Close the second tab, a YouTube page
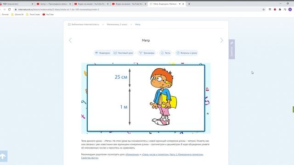The width and height of the screenshot is (294, 165). (x=70, y=4)
